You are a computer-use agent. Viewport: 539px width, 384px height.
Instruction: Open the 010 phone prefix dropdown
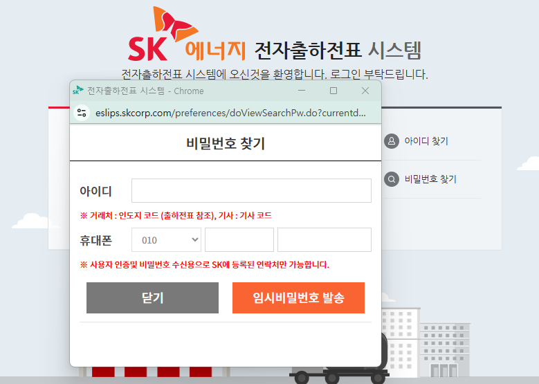(x=166, y=239)
